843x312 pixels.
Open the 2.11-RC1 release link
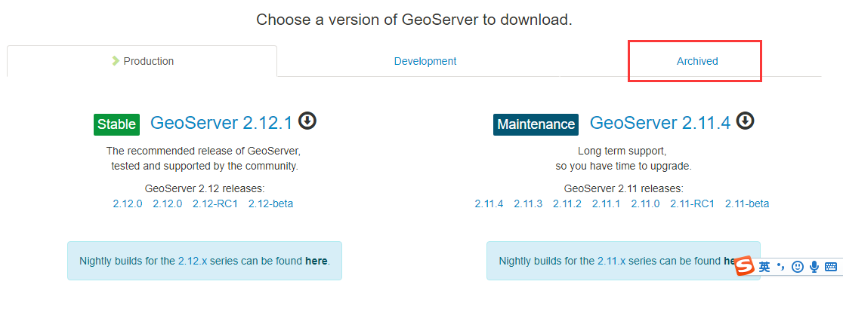click(692, 203)
